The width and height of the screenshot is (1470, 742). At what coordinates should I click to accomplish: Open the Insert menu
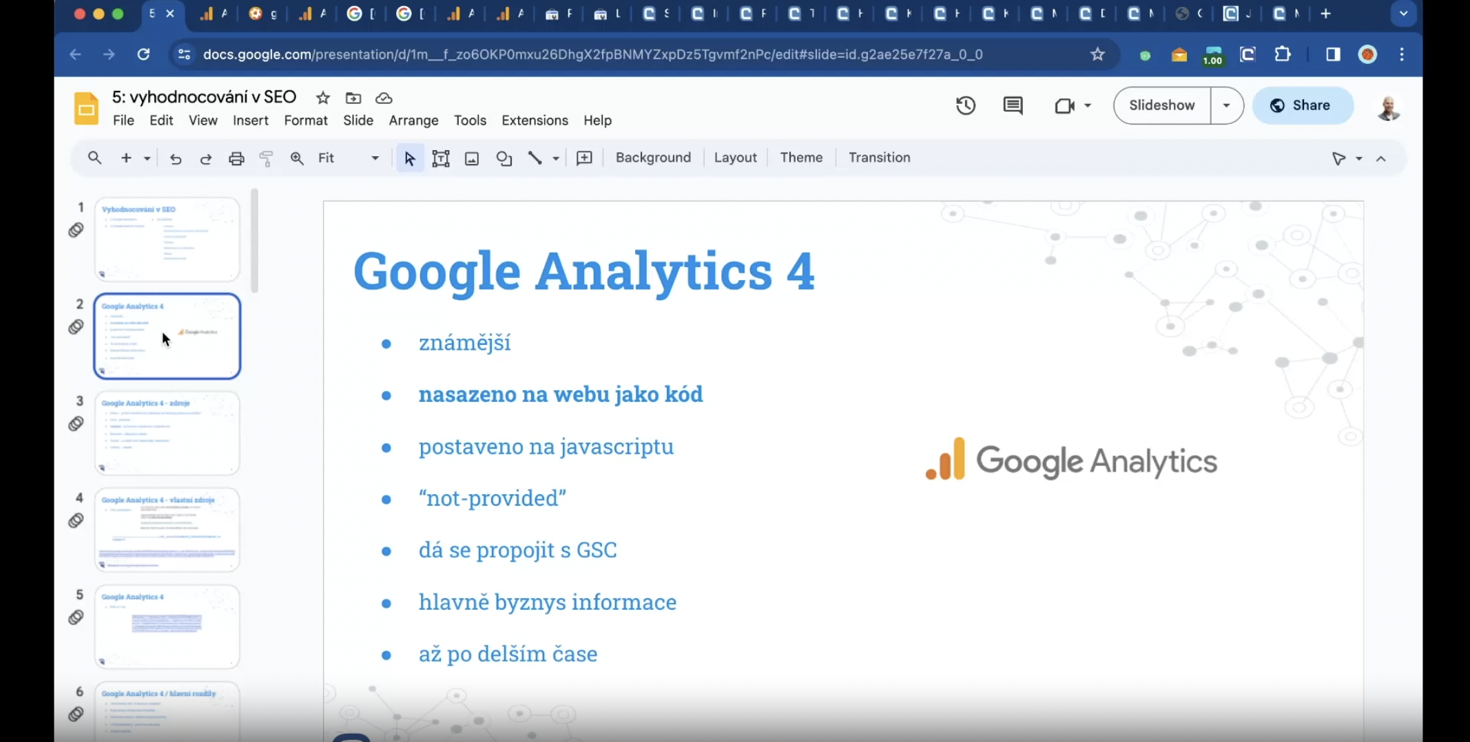pos(251,120)
